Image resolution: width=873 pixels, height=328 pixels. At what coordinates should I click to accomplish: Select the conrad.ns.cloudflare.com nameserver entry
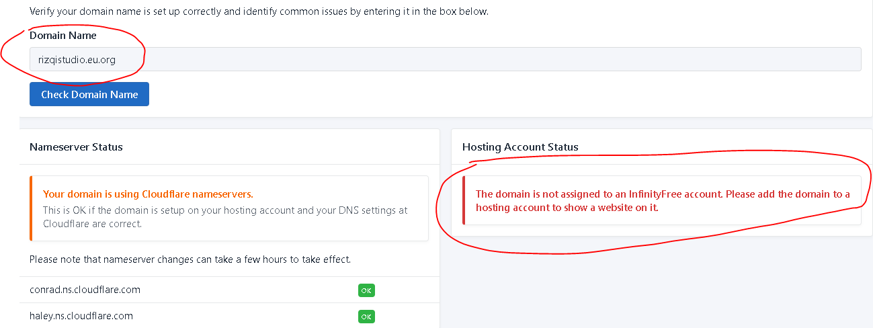click(85, 290)
